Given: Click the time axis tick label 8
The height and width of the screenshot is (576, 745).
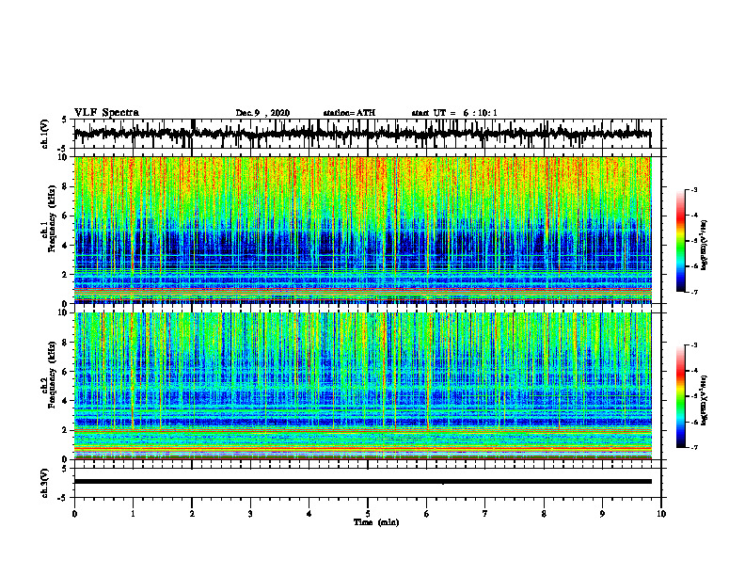Looking at the screenshot, I should click(544, 514).
